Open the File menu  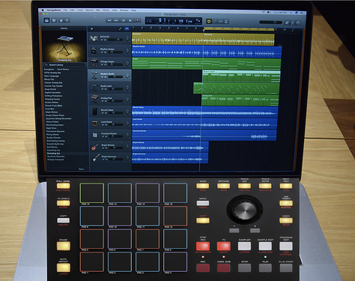coord(65,10)
